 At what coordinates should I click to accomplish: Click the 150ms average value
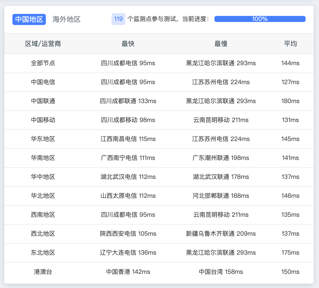click(290, 272)
